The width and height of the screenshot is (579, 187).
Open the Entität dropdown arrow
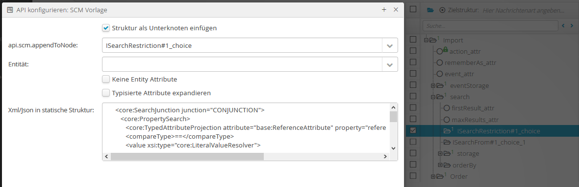[x=390, y=64]
